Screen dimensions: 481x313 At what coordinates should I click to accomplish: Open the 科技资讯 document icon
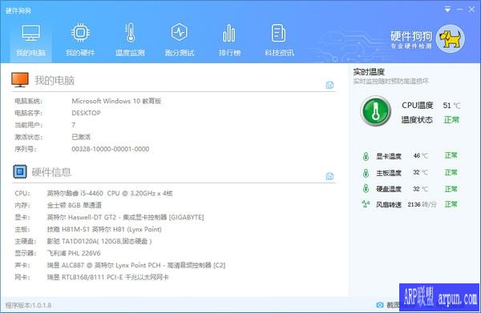(x=278, y=33)
